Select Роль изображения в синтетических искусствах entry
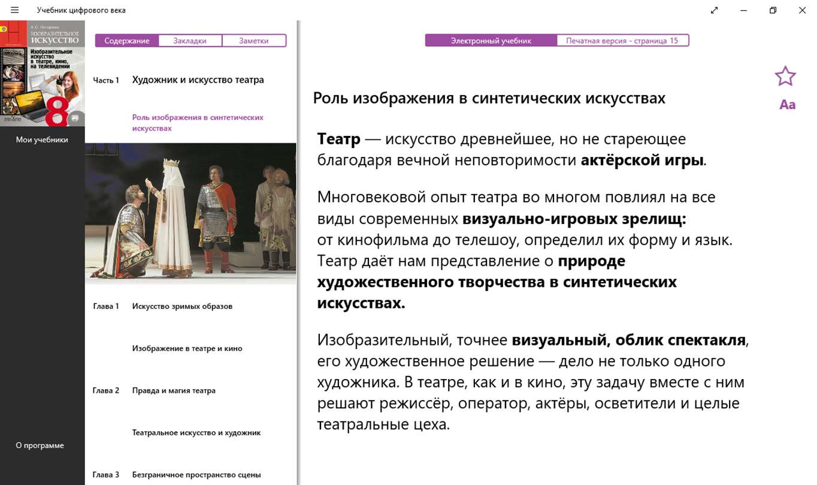Image resolution: width=817 pixels, height=485 pixels. (x=198, y=123)
